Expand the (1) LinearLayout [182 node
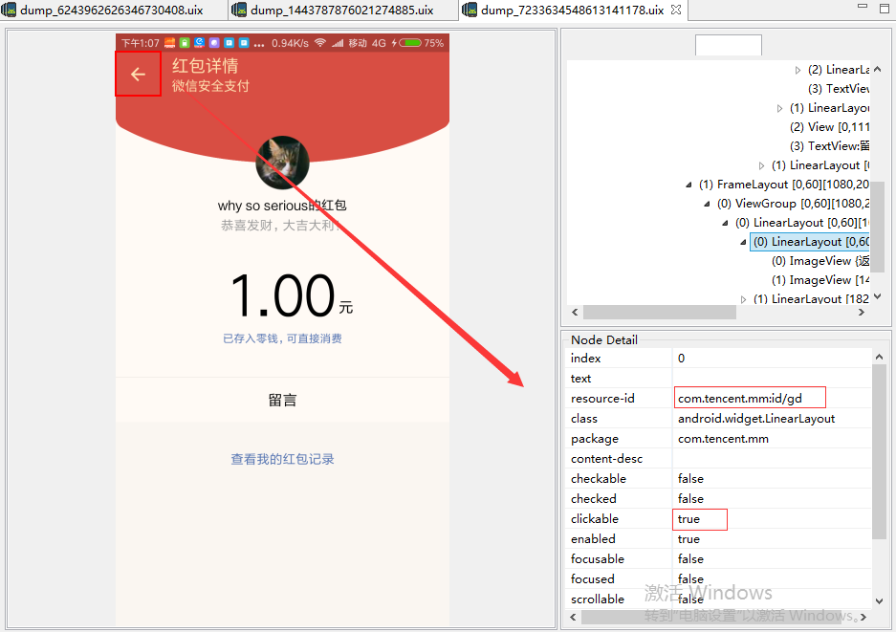Screen dimensions: 896x632 [743, 299]
